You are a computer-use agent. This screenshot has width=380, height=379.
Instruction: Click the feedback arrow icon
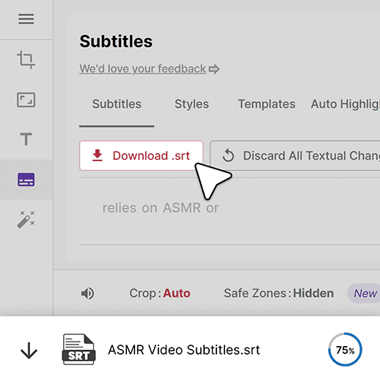point(214,69)
